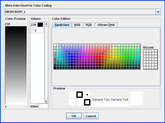Pick the white swatch in palette's top-left corner
The height and width of the screenshot is (123, 165).
(55, 45)
